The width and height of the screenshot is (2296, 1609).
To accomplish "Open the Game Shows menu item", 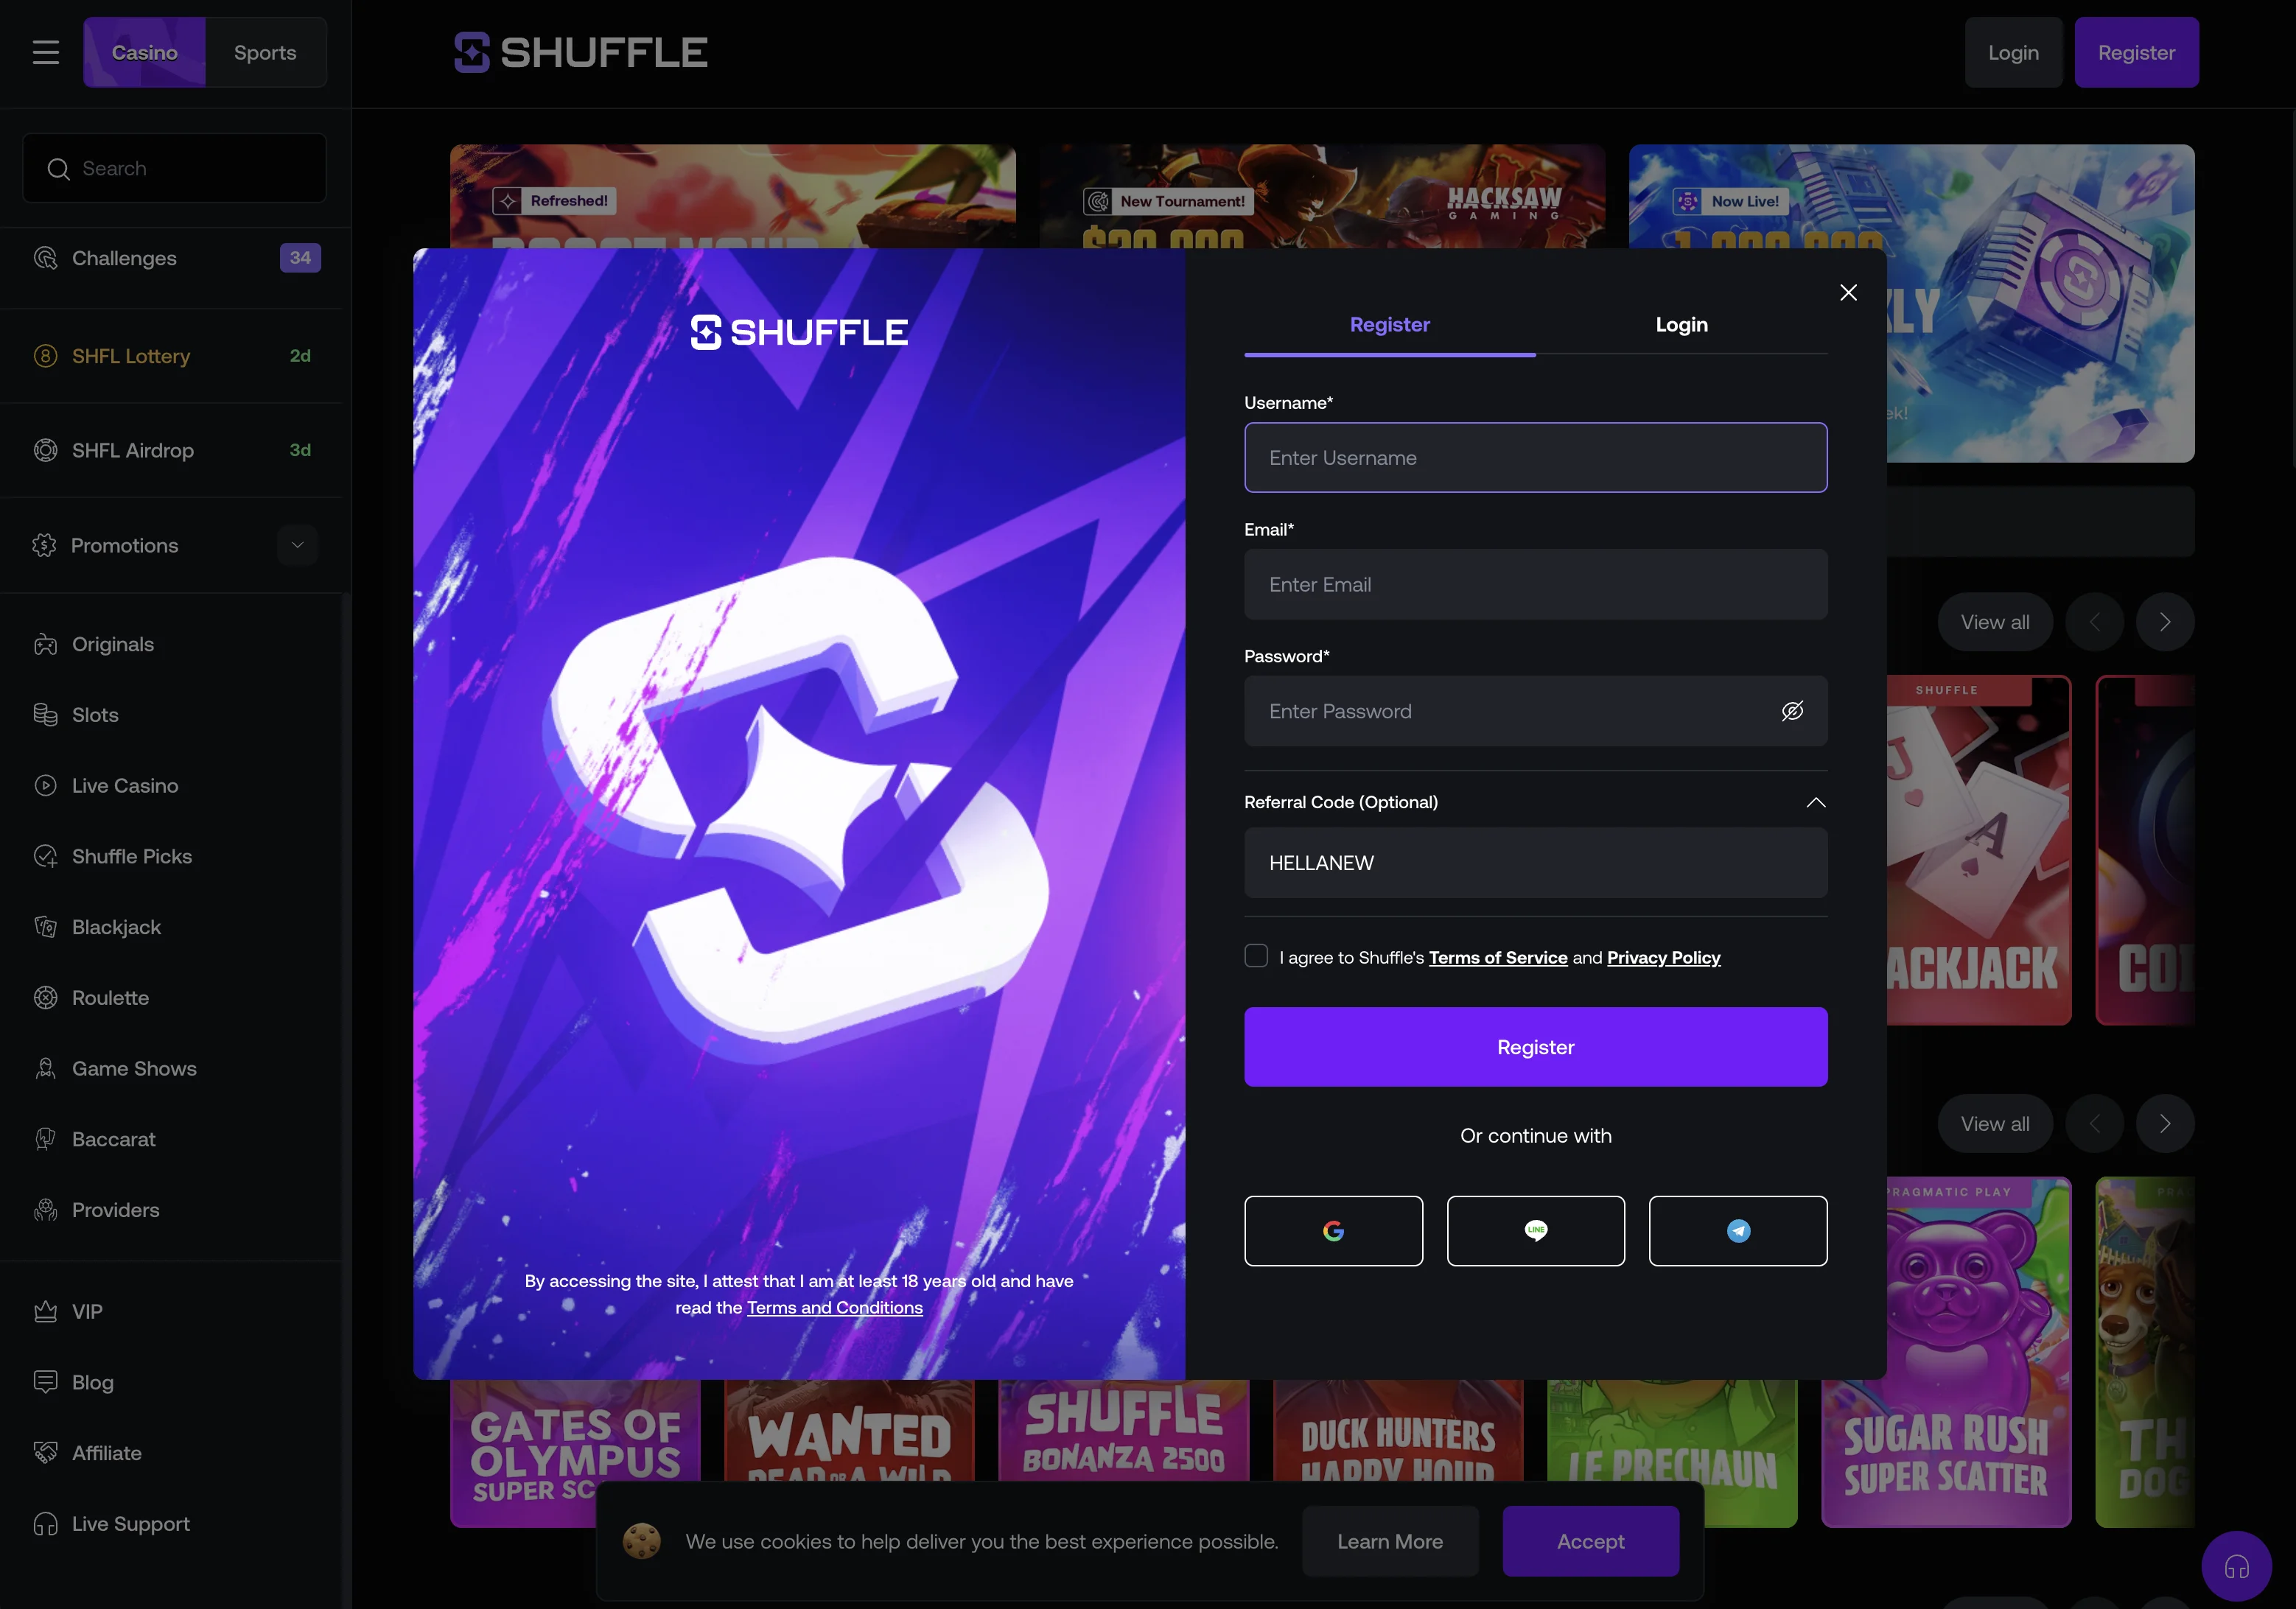I will (170, 1069).
